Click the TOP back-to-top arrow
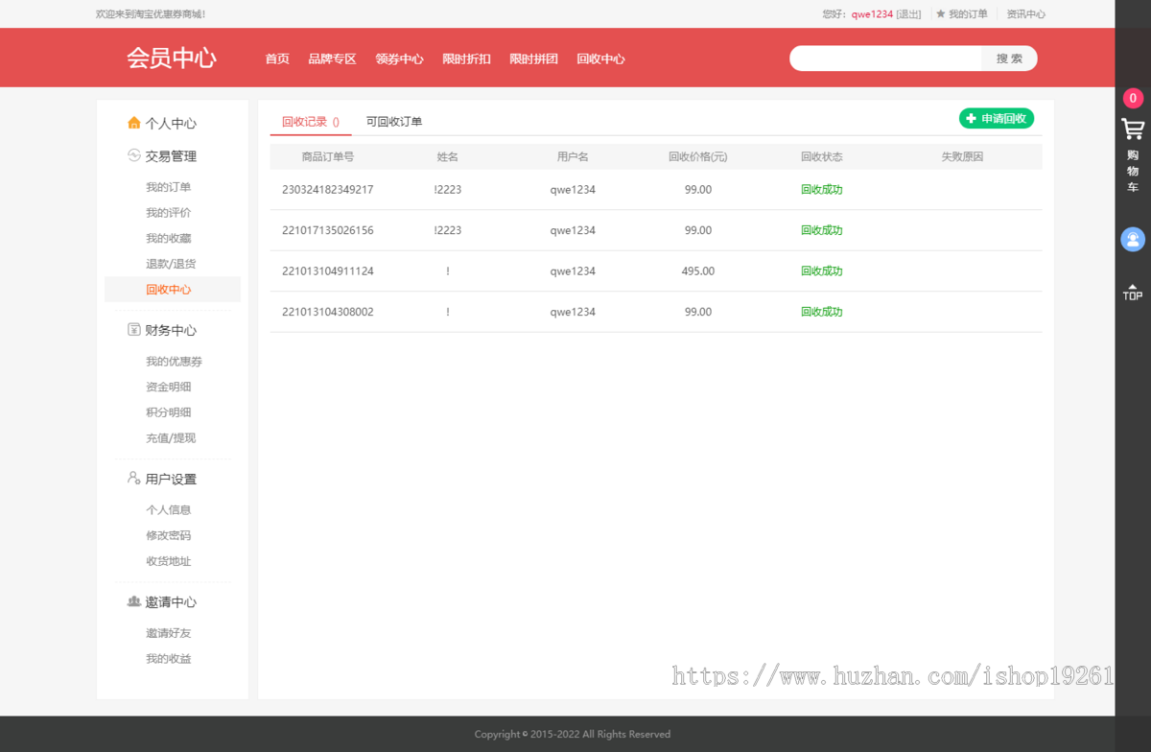 click(1133, 293)
